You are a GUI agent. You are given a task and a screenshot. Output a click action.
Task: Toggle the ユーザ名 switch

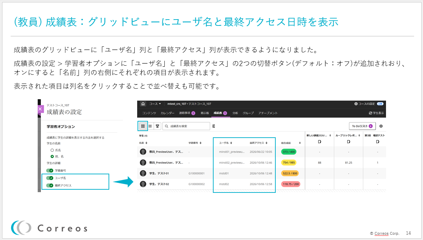(50, 178)
